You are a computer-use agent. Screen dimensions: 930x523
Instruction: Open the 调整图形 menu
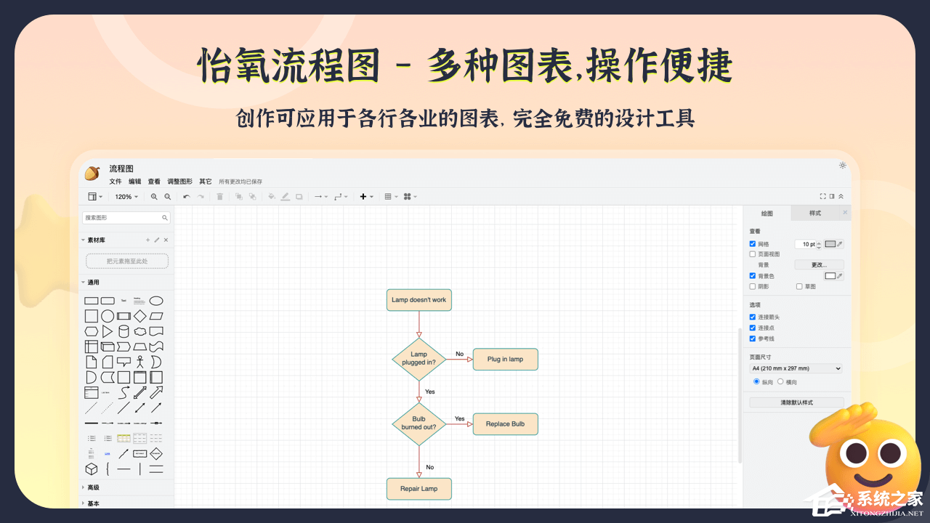pos(179,182)
